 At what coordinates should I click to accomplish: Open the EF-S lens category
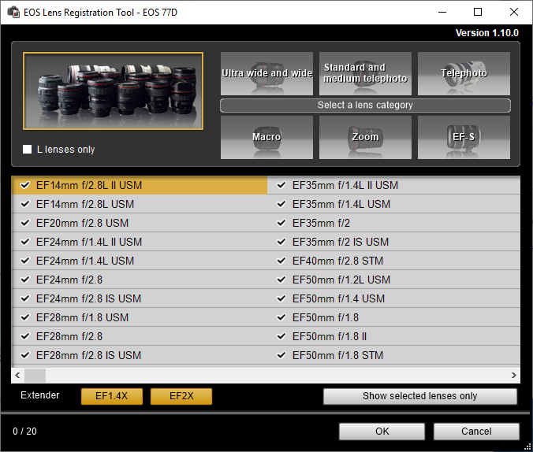(464, 137)
